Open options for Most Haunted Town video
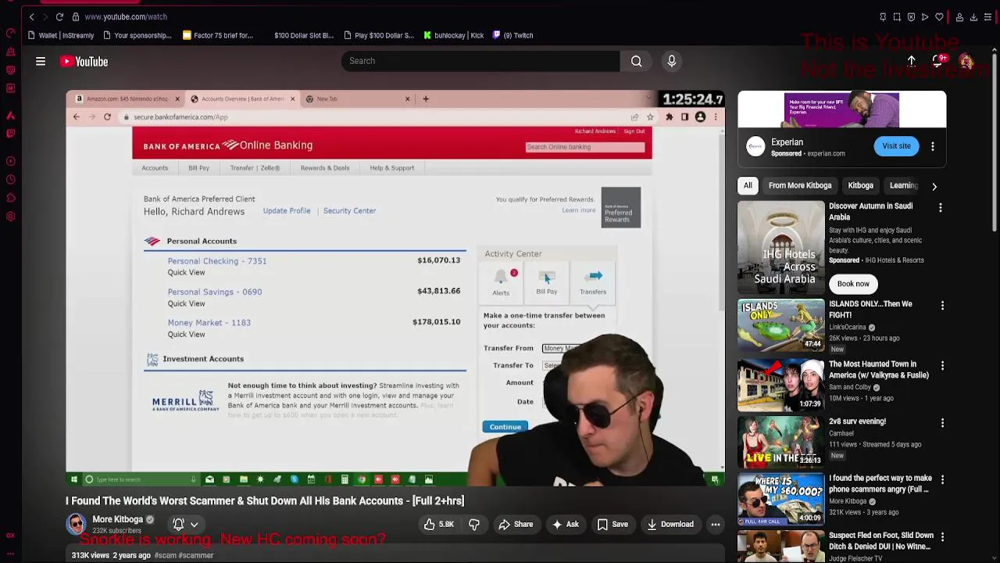Image resolution: width=1000 pixels, height=563 pixels. (x=942, y=366)
